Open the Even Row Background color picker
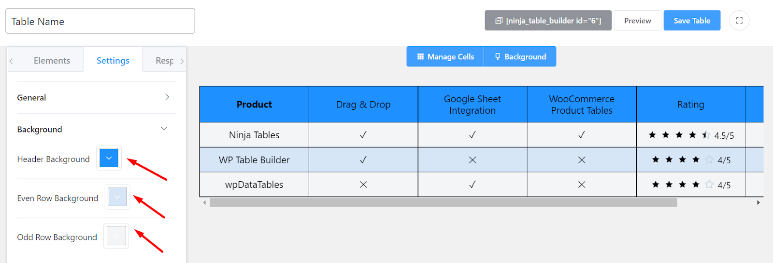Viewport: 773px width, 263px height. click(117, 197)
